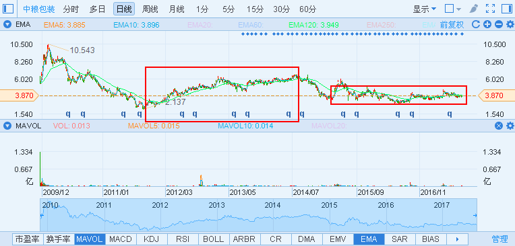
Task: Enable the BIAS indicator
Action: click(431, 239)
